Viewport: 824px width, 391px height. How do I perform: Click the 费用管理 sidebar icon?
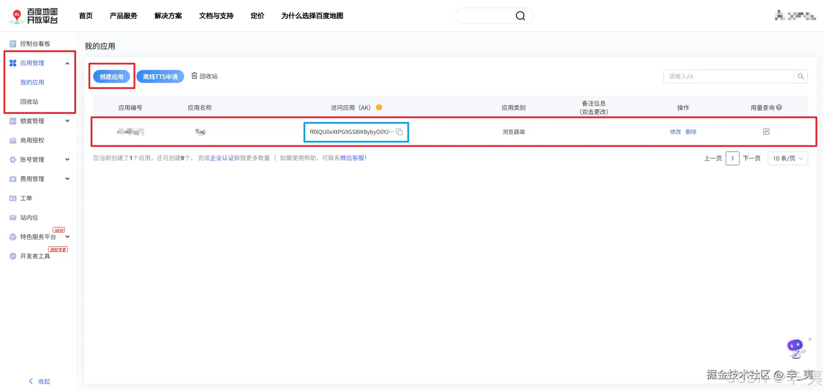[13, 179]
